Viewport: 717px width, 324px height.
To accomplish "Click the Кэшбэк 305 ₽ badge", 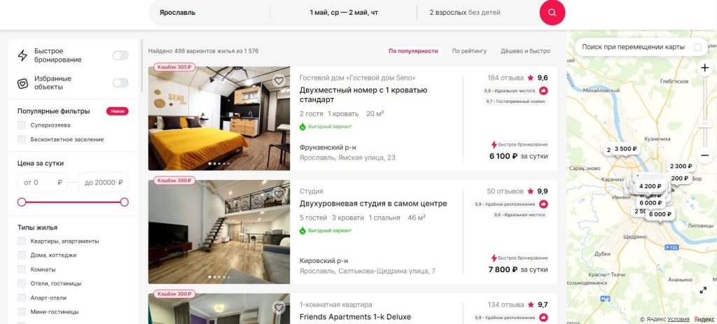I will pos(174,67).
